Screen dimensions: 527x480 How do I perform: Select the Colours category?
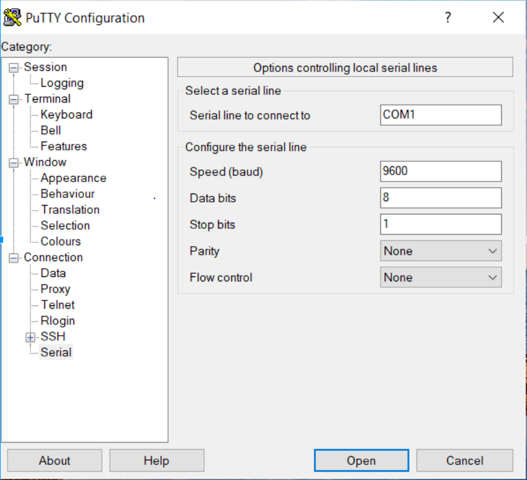click(61, 241)
